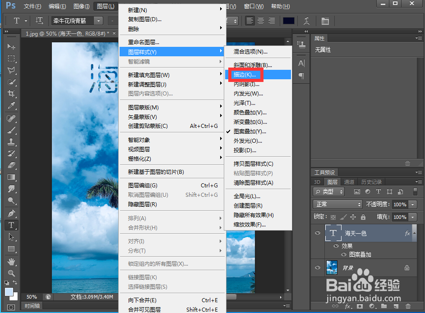Image resolution: width=425 pixels, height=313 pixels.
Task: Click the delete layer trash icon
Action: (408, 305)
